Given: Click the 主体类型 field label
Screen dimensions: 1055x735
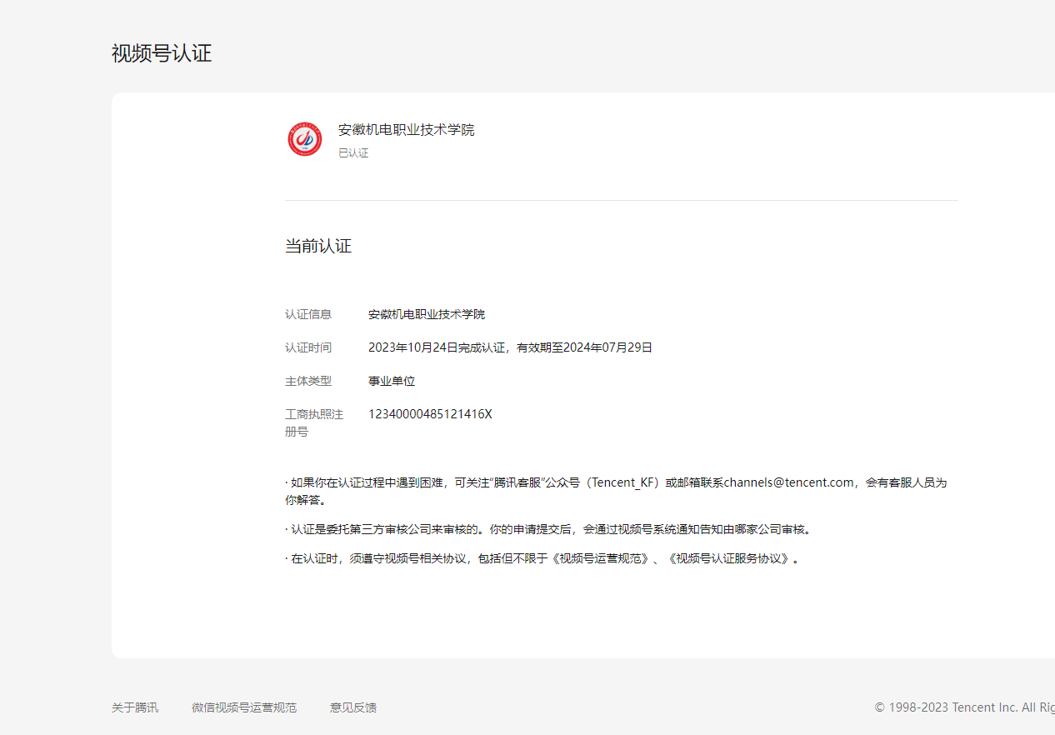Looking at the screenshot, I should click(308, 381).
